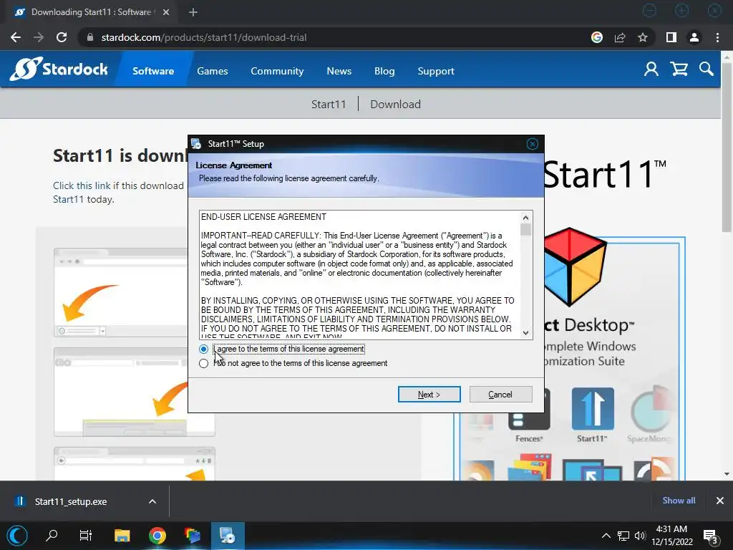Open File Explorer from taskbar
Screen dimensions: 733x550
tap(122, 536)
